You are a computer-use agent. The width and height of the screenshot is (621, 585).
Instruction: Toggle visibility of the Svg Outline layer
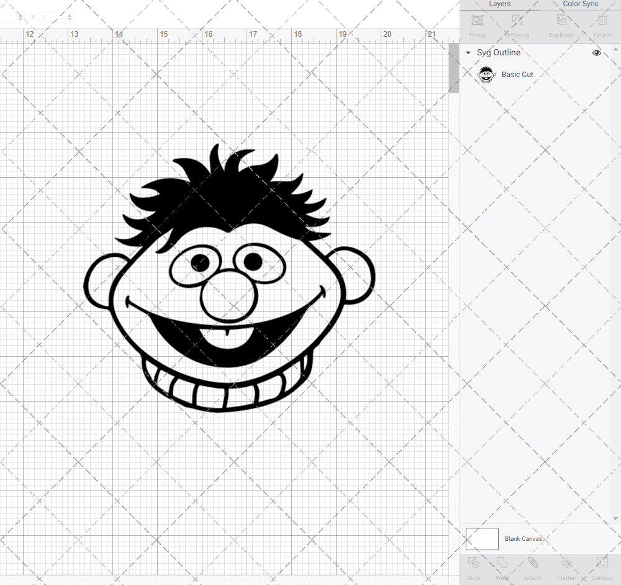tap(596, 53)
